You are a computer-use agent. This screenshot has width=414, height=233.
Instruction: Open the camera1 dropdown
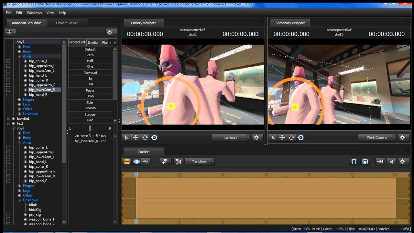tap(231, 138)
